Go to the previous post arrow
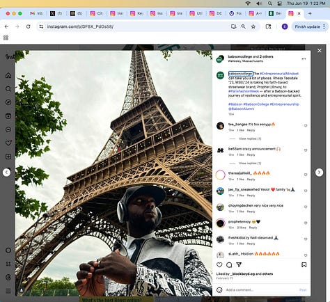Screen dimensions: 330x302 click(6, 173)
